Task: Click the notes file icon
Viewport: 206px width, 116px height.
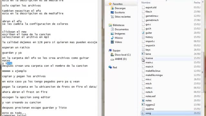Action: pyautogui.click(x=143, y=101)
